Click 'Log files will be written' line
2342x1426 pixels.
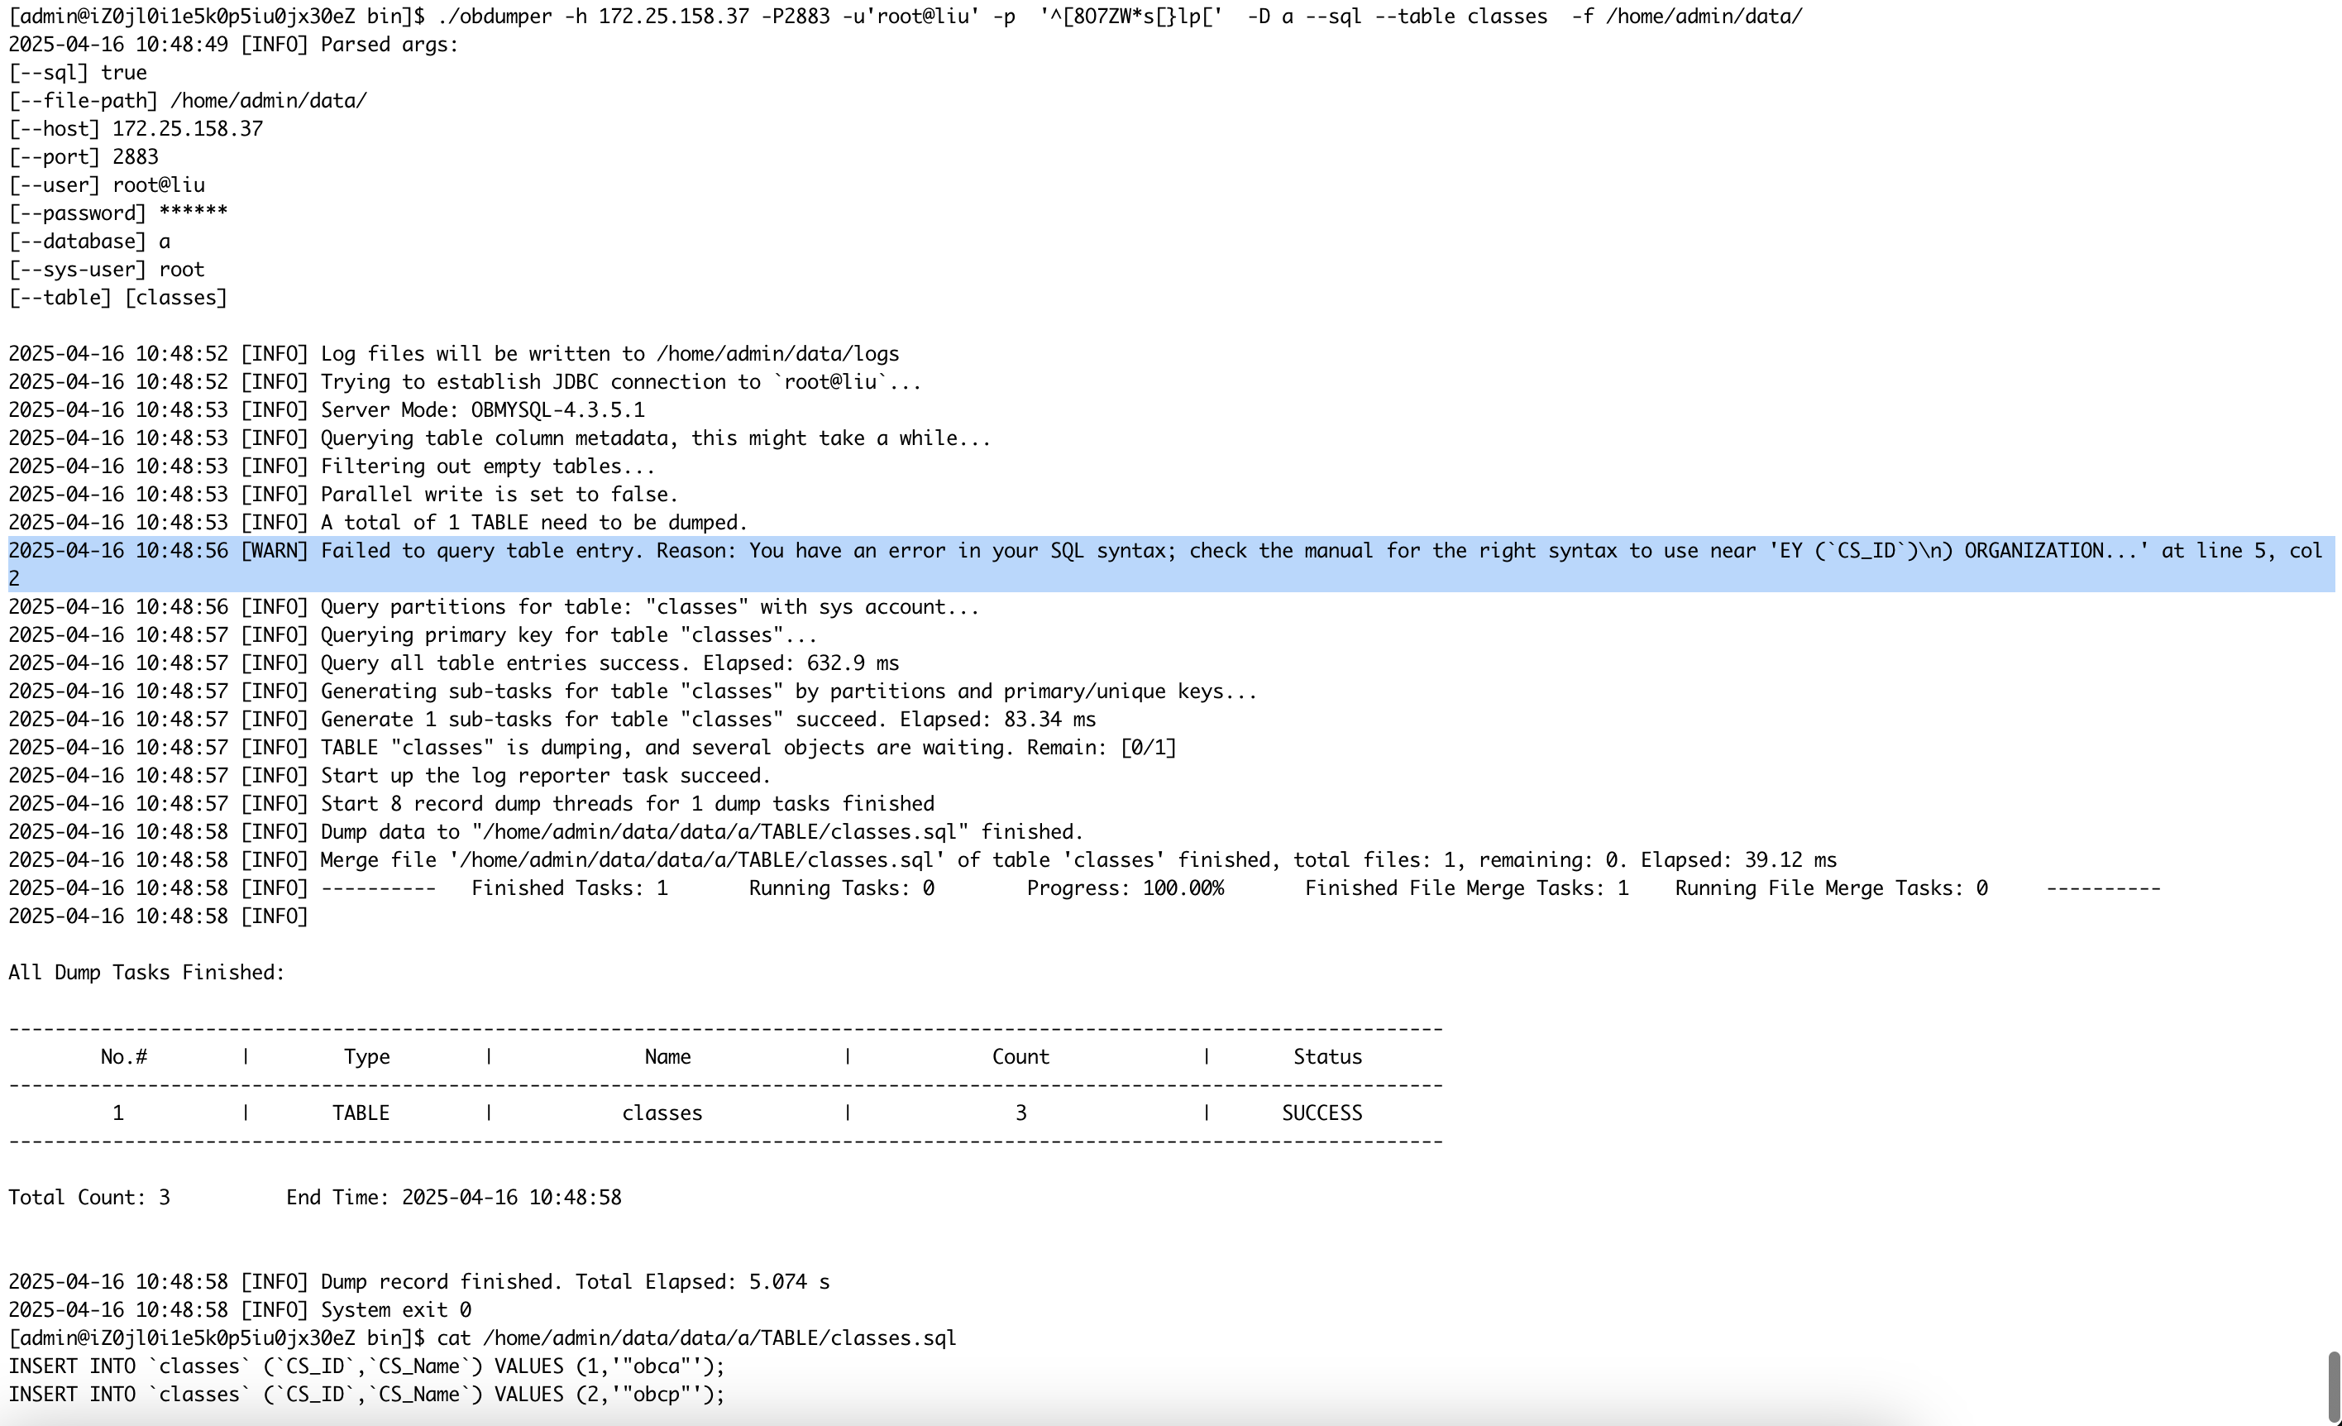454,354
